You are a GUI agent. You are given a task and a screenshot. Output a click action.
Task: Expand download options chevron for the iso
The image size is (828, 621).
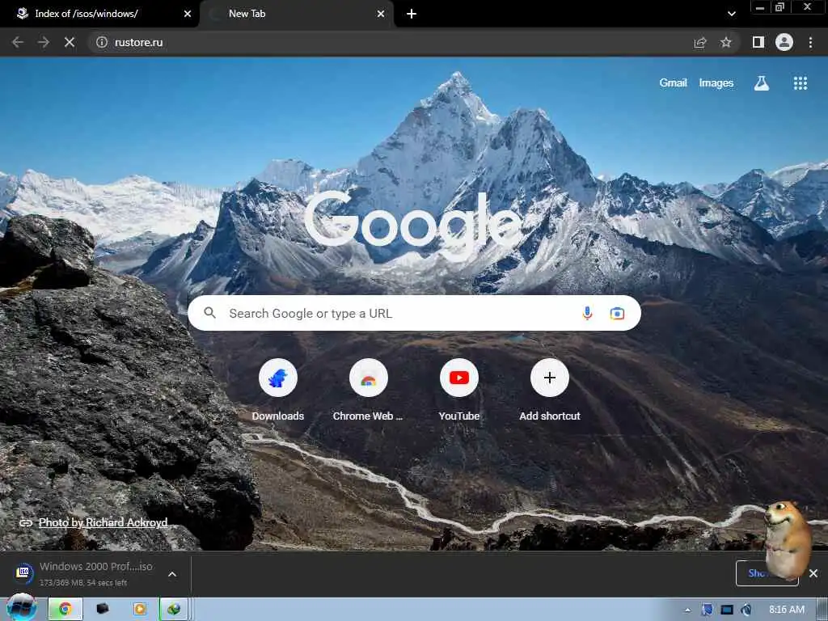[172, 574]
